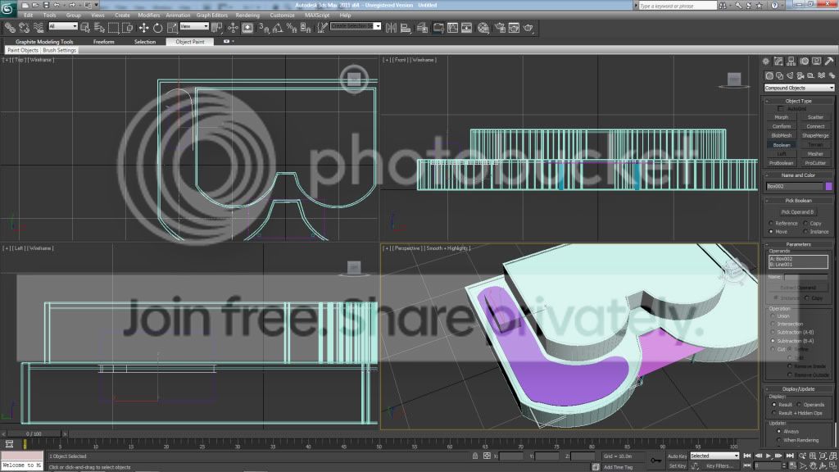This screenshot has height=472, width=839.
Task: Select the Cut operation radio button
Action: [773, 349]
